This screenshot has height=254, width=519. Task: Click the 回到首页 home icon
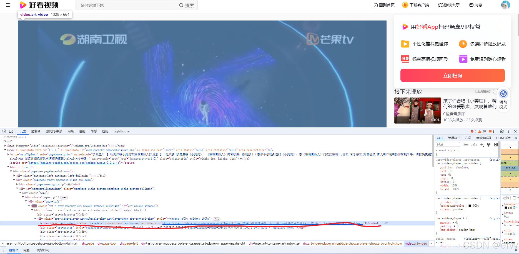coord(376,5)
